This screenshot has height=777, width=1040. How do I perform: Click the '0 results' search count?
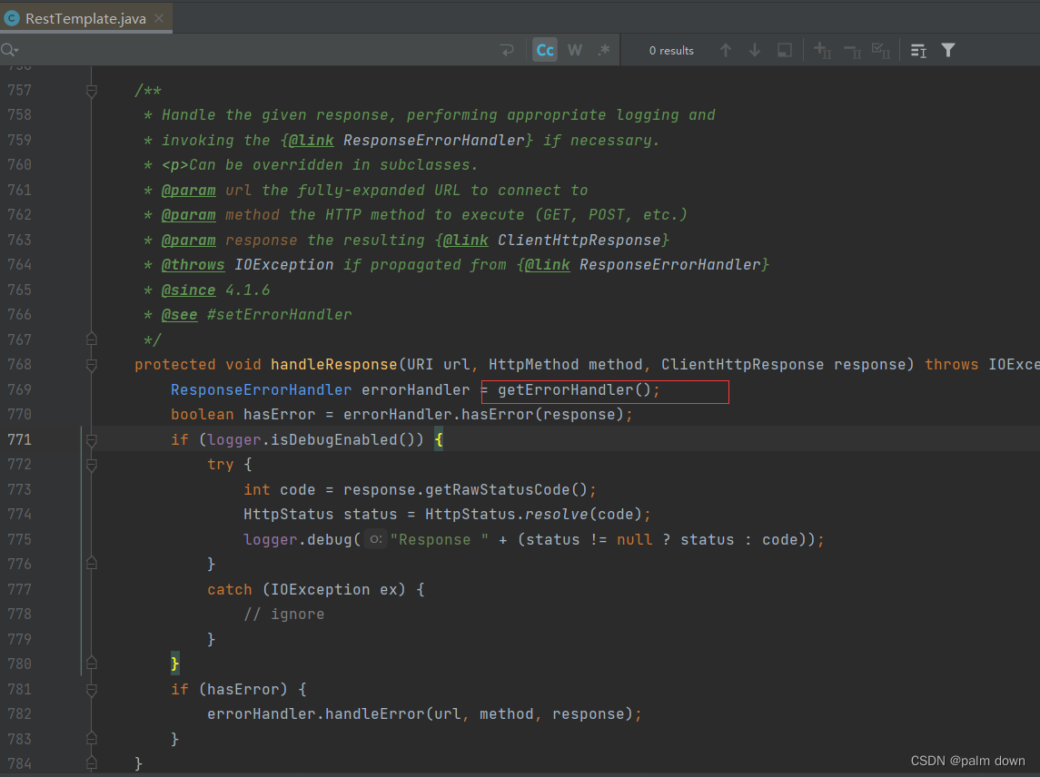(671, 51)
